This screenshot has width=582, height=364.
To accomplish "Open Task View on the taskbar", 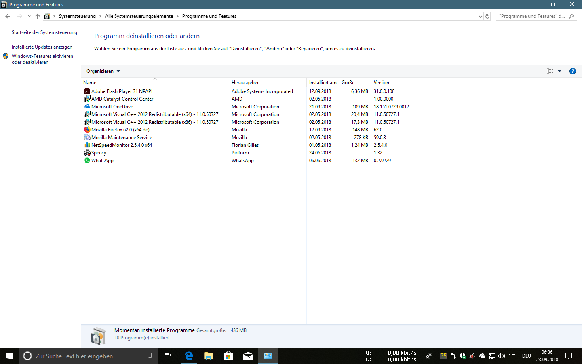I will coord(168,356).
